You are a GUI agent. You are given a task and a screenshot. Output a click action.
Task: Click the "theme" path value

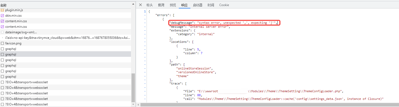(182, 76)
